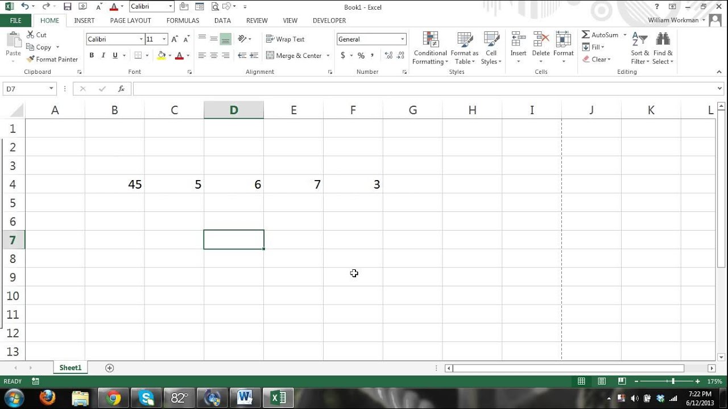This screenshot has width=728, height=409.
Task: Switch to the DEVELOPER tab
Action: pyautogui.click(x=329, y=20)
